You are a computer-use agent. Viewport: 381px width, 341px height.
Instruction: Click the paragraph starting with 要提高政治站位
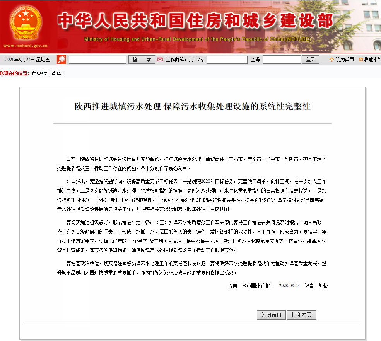(x=192, y=268)
